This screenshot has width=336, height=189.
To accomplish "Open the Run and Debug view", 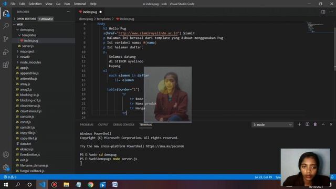I will coord(6,51).
